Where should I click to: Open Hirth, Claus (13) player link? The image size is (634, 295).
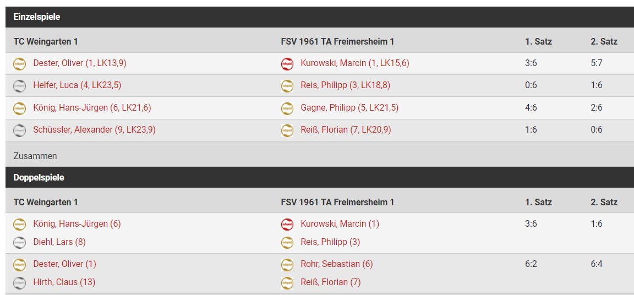(x=64, y=282)
